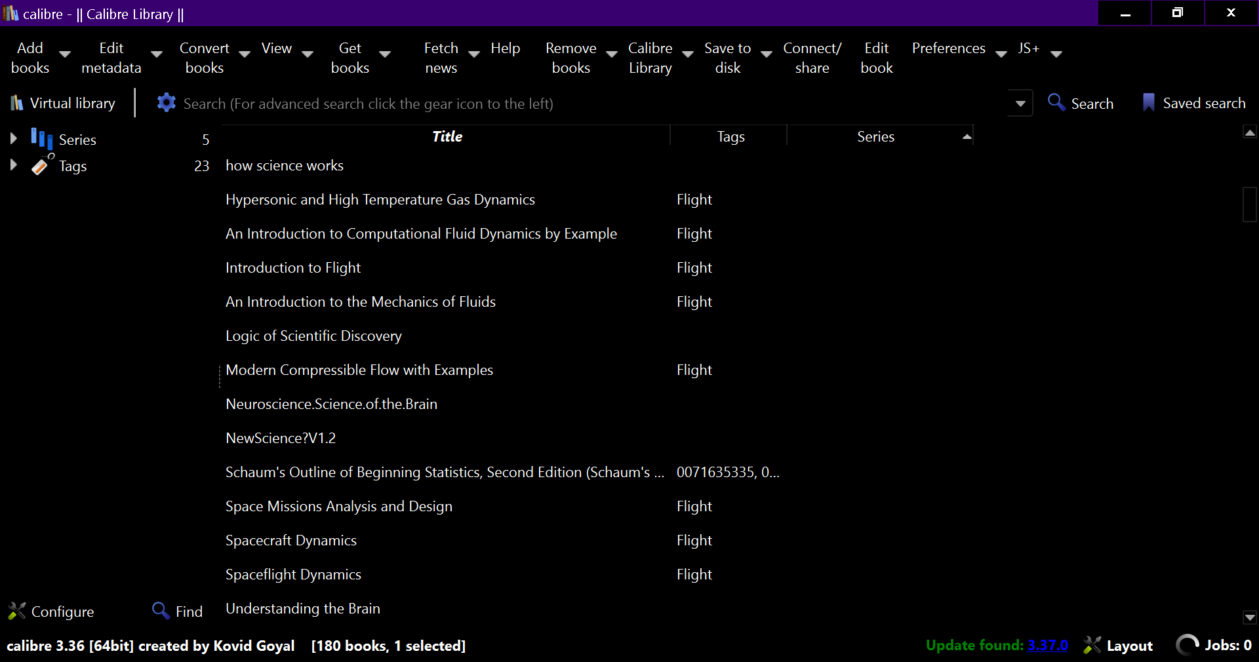1259x662 pixels.
Task: Click Get books in the toolbar
Action: [x=350, y=58]
